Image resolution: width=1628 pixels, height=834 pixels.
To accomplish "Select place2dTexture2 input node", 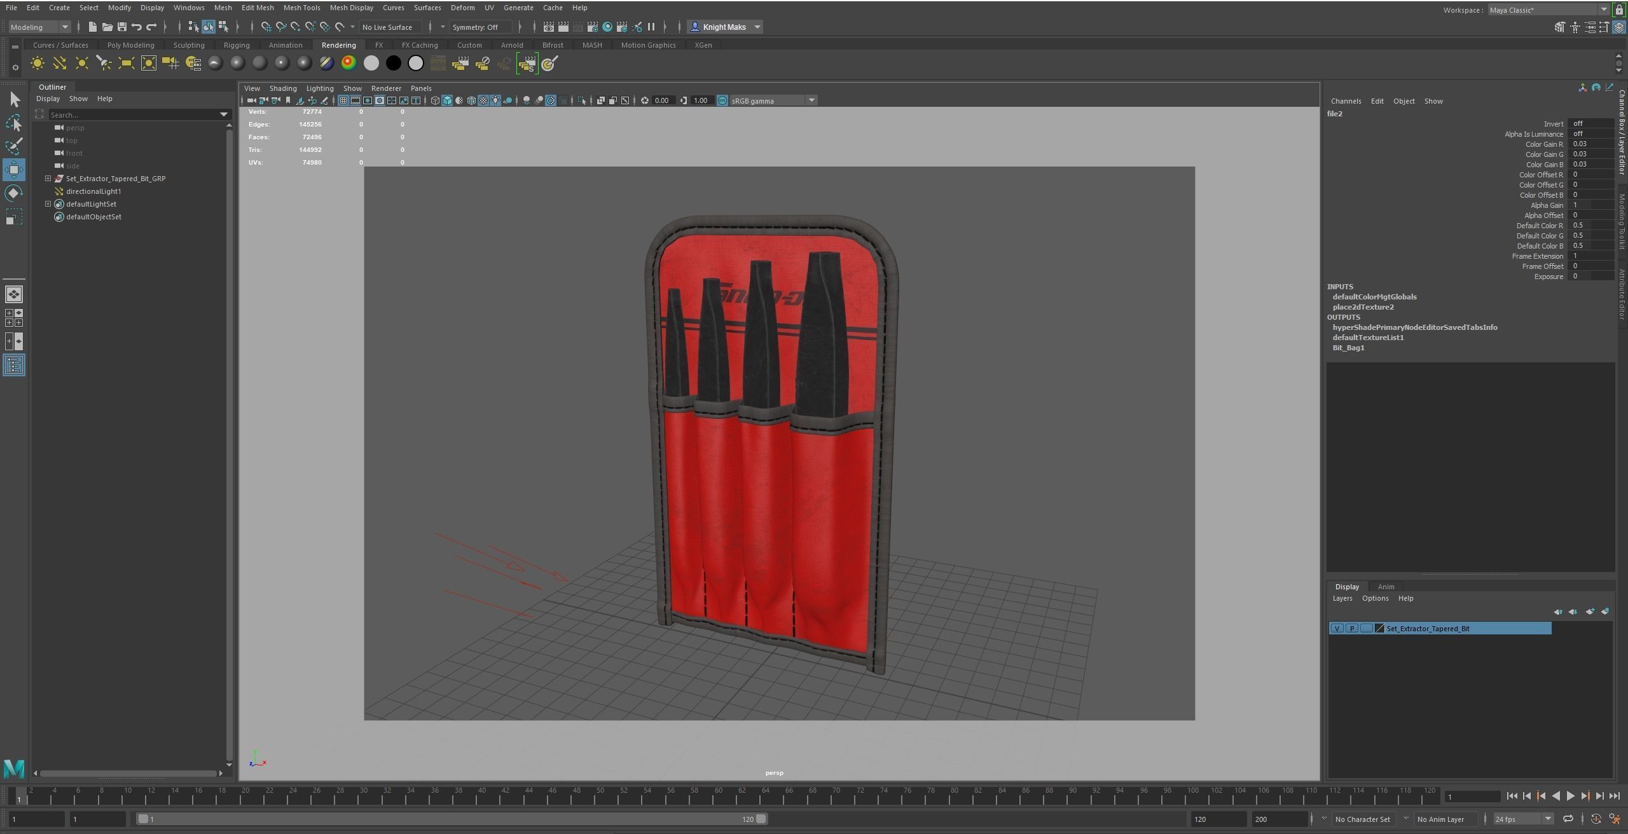I will coord(1363,307).
